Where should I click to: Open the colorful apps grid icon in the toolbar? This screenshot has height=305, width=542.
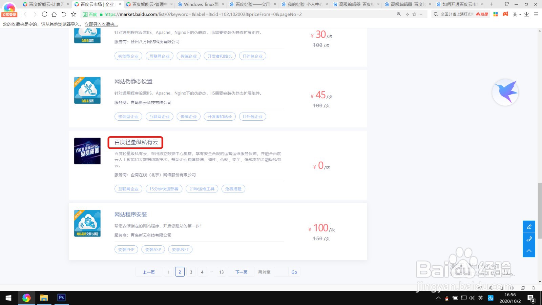[496, 14]
